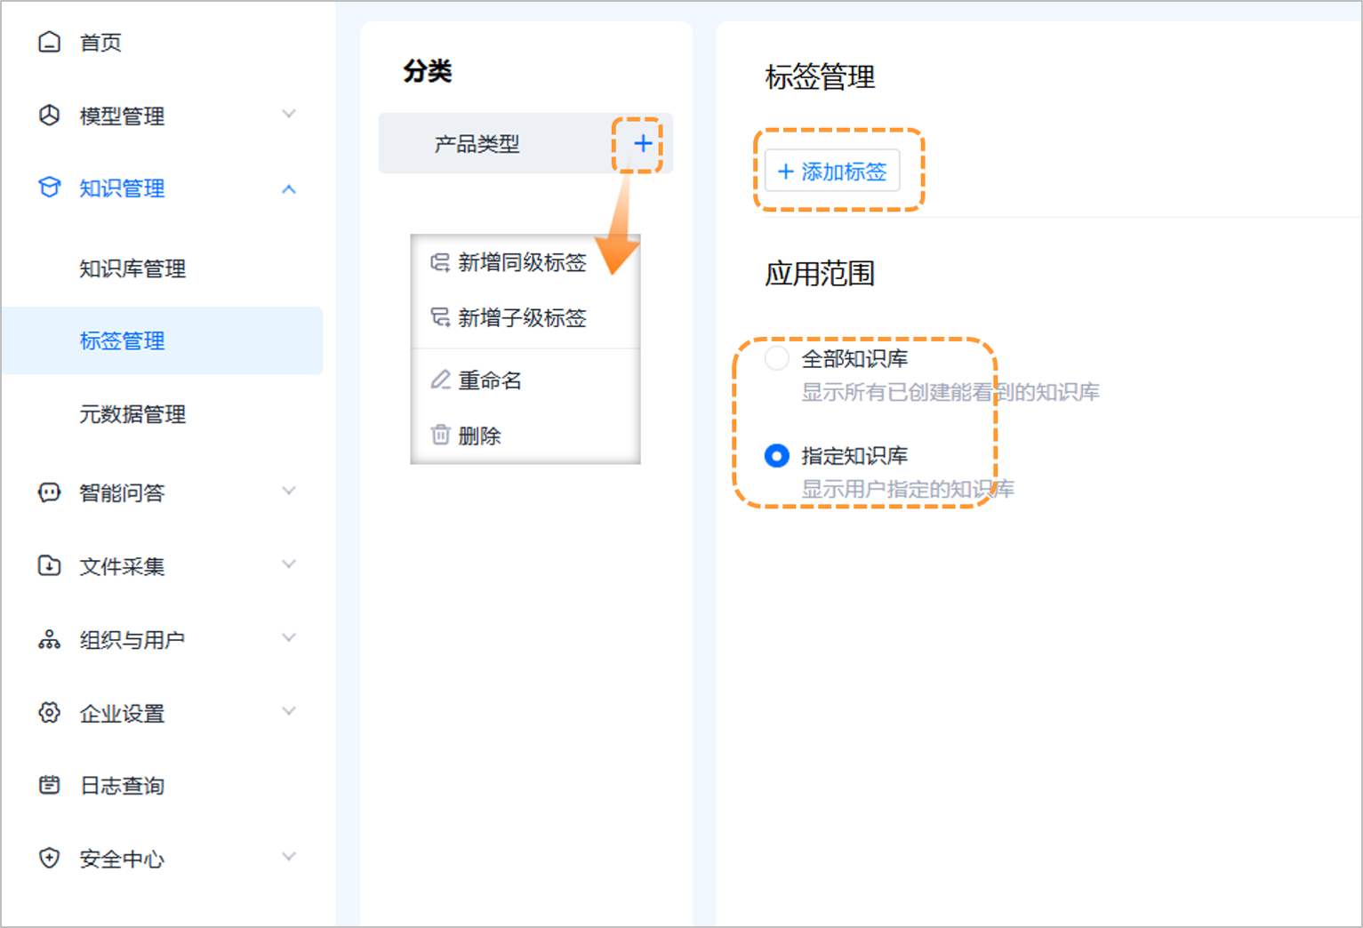Click the 文件采集 download icon
The width and height of the screenshot is (1363, 928).
click(x=50, y=565)
